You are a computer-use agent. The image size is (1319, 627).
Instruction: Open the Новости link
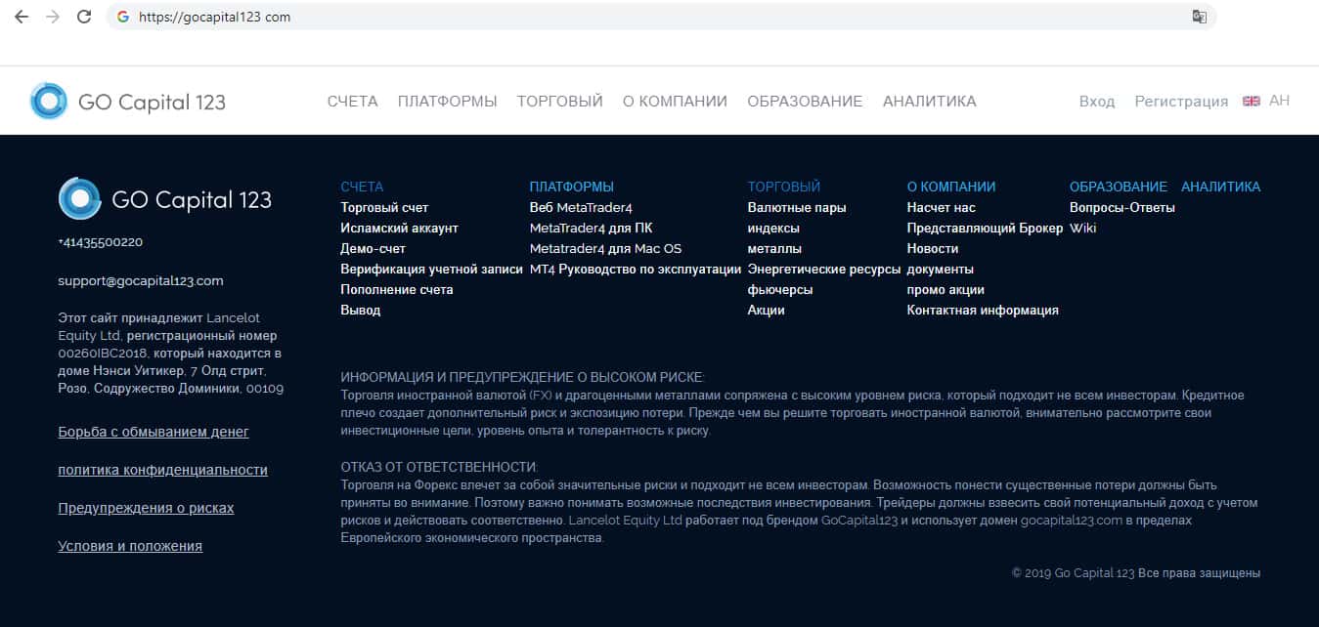(932, 248)
